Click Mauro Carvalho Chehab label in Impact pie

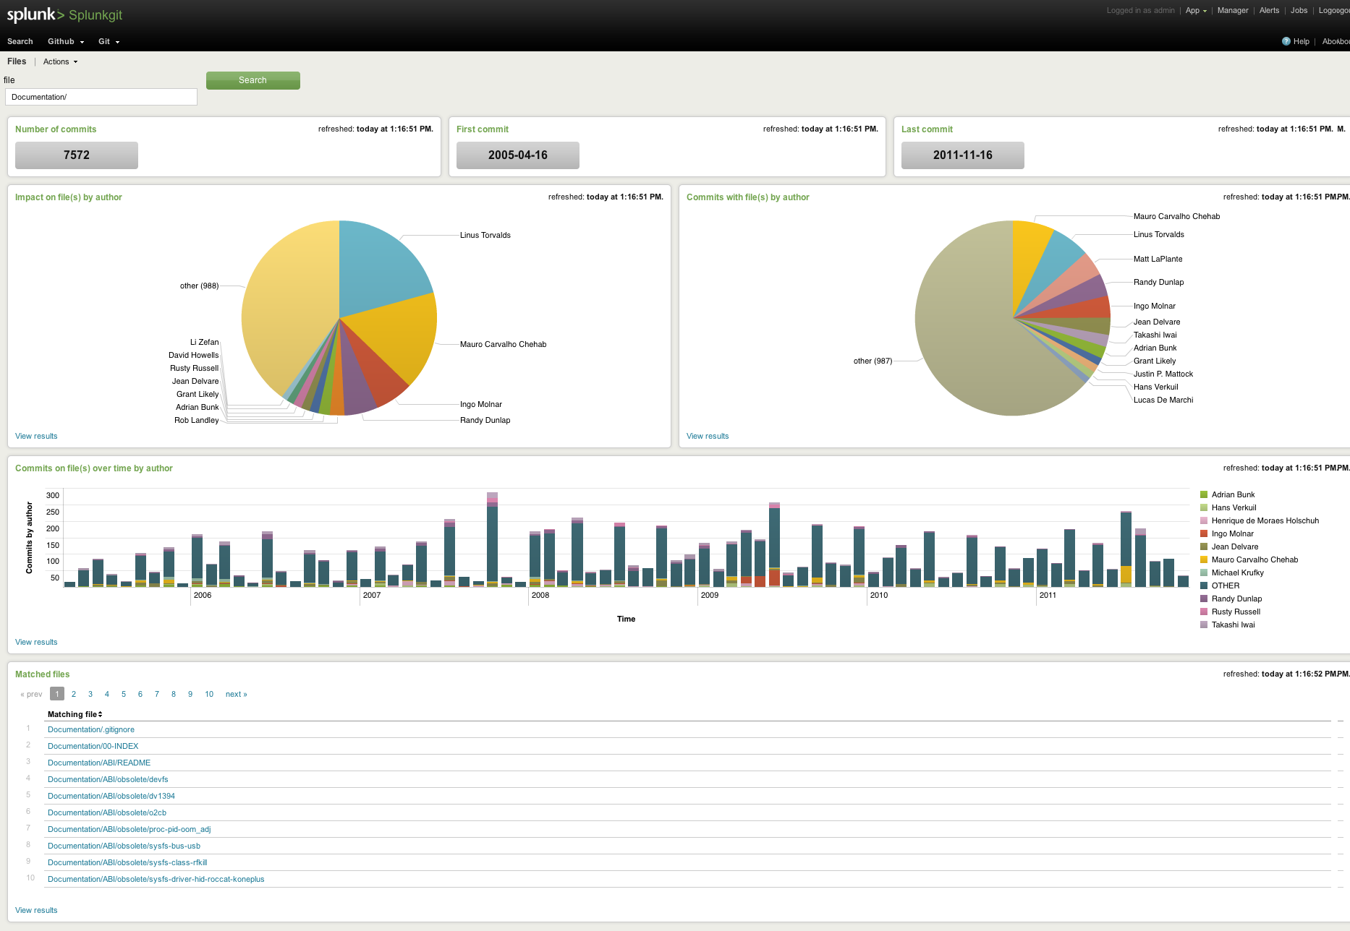[x=504, y=344]
